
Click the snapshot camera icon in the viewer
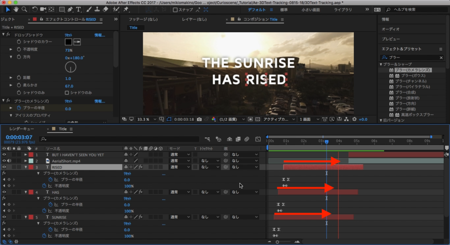200,119
